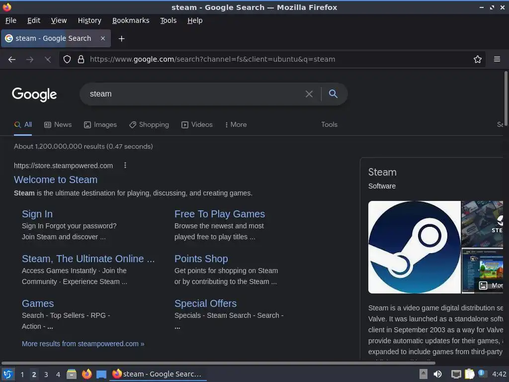Launch the file manager from the taskbar
The height and width of the screenshot is (382, 509).
(x=72, y=374)
